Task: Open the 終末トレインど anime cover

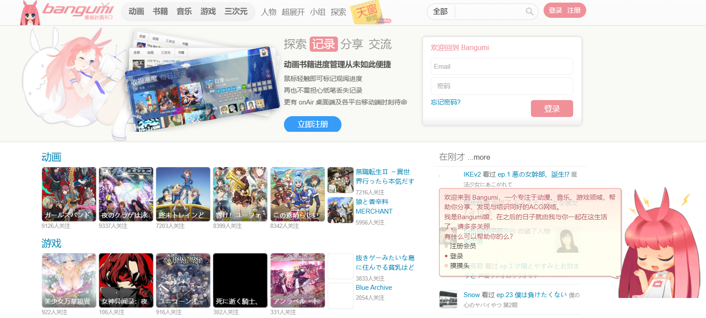Action: click(x=183, y=194)
